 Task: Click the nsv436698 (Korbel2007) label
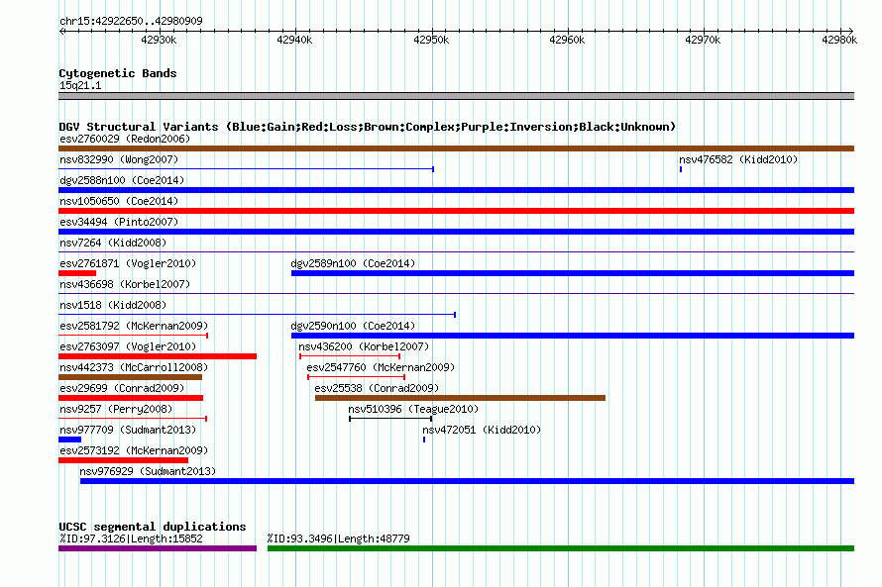[125, 284]
